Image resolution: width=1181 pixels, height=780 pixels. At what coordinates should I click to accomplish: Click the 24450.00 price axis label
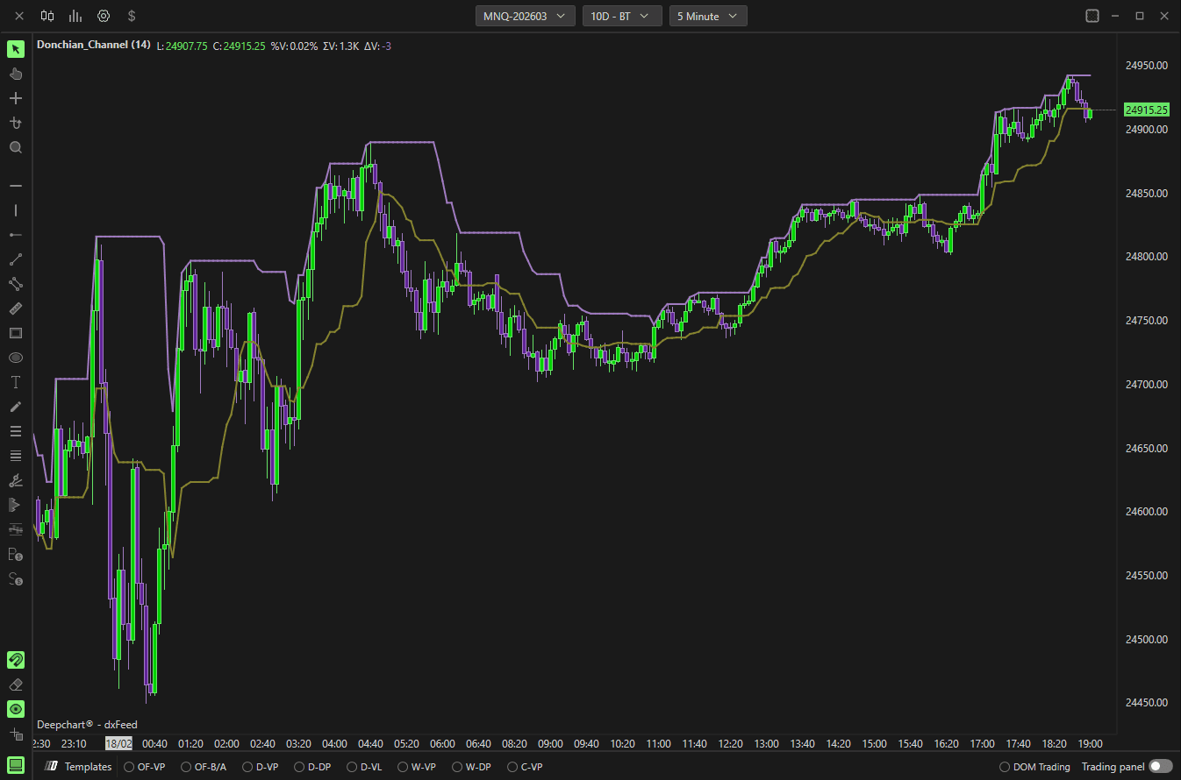click(x=1146, y=703)
